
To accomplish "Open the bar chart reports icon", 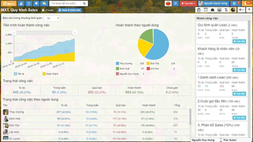I will point(21,3).
